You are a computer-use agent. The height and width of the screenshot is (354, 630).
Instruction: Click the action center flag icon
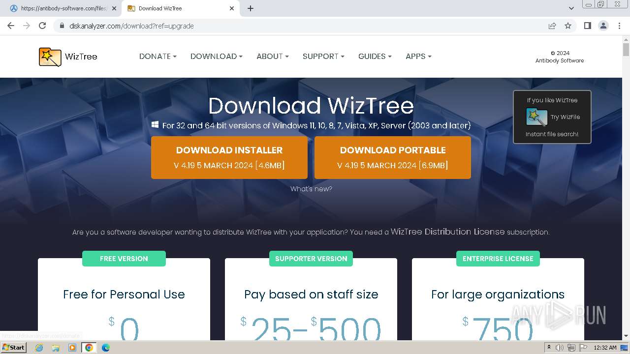(583, 348)
